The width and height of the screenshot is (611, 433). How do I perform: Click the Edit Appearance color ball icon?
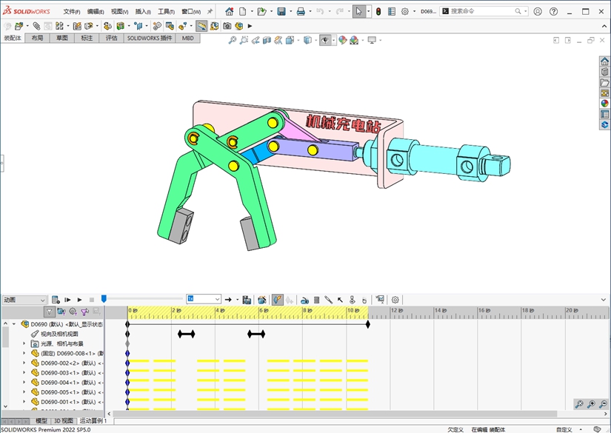pyautogui.click(x=342, y=40)
